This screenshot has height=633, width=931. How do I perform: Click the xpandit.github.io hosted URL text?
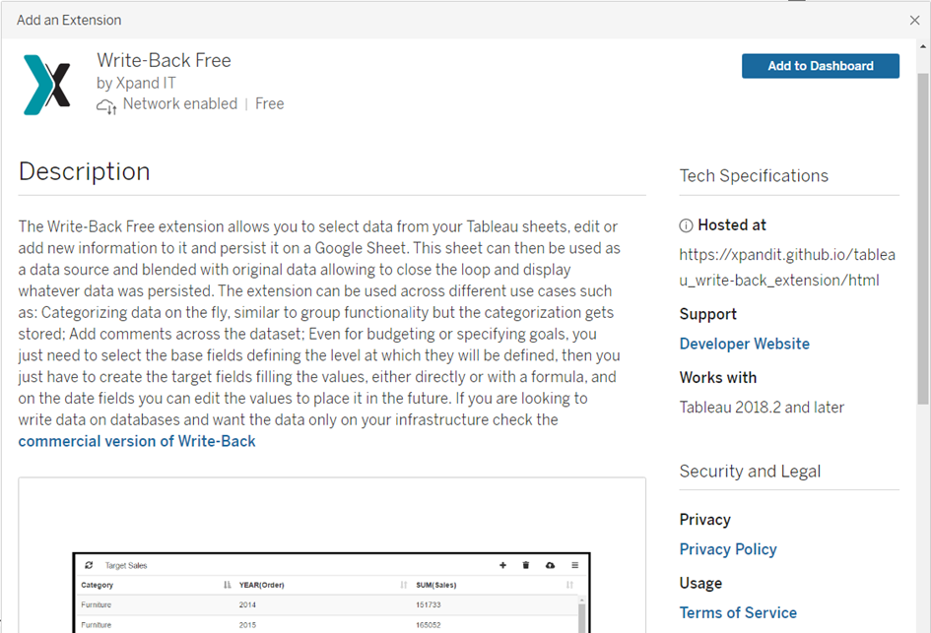pos(787,268)
